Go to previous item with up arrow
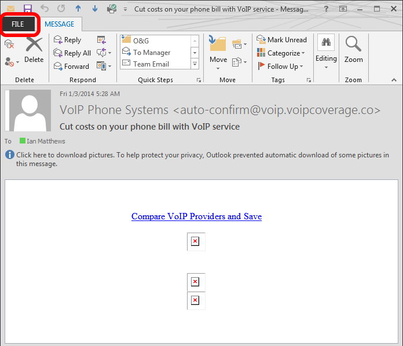Image resolution: width=403 pixels, height=346 pixels. click(x=78, y=9)
